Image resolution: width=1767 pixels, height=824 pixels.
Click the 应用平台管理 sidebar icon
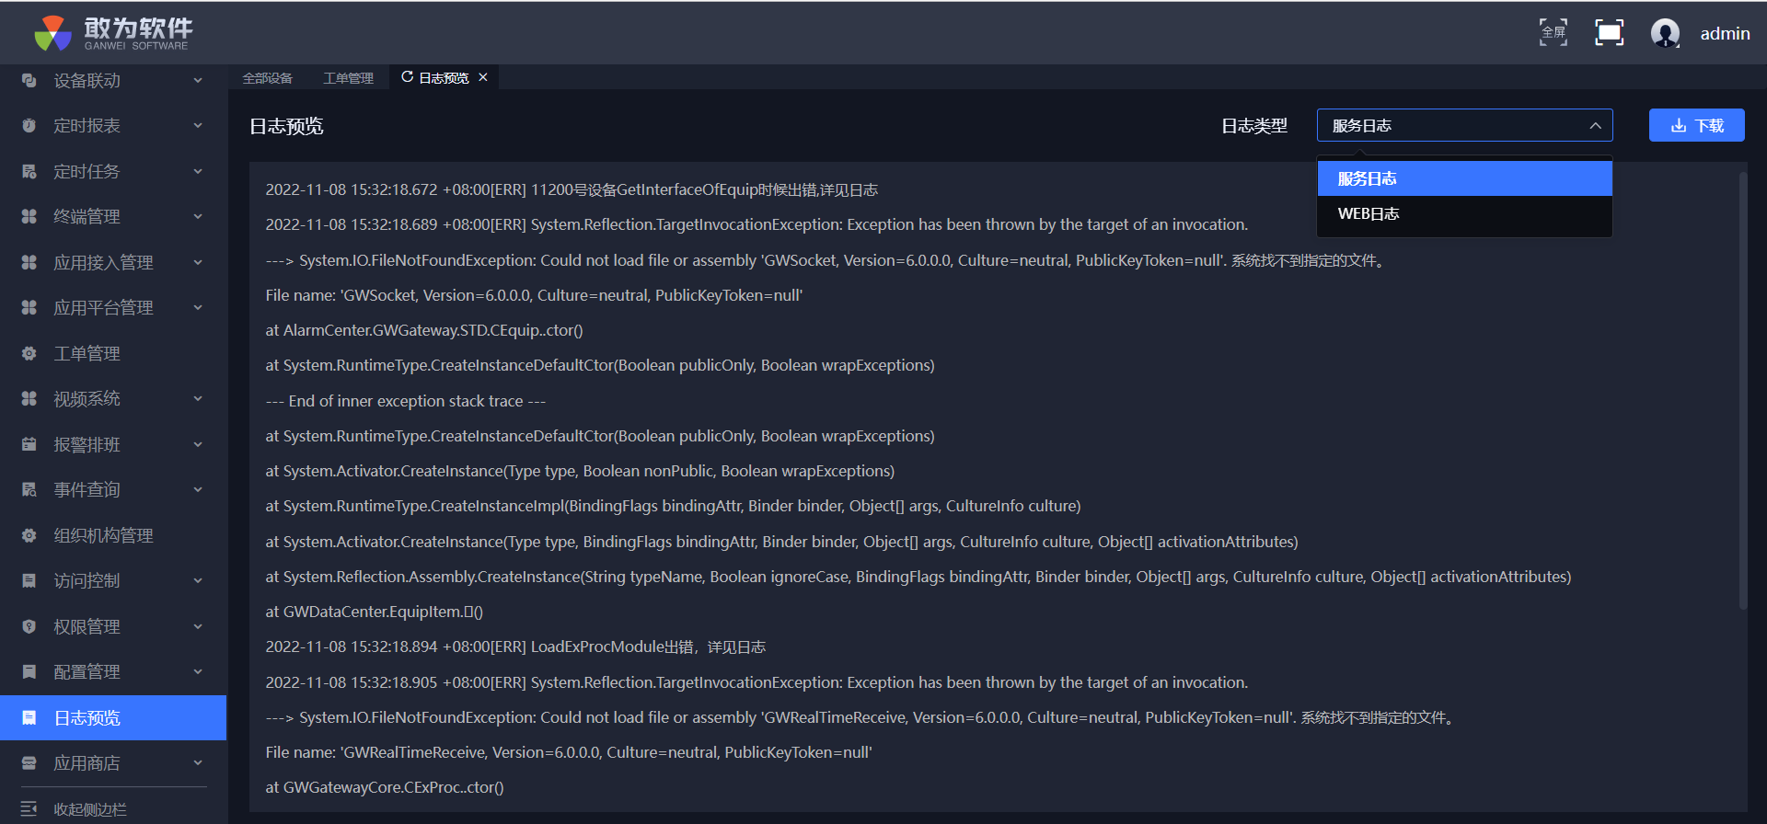(x=29, y=308)
